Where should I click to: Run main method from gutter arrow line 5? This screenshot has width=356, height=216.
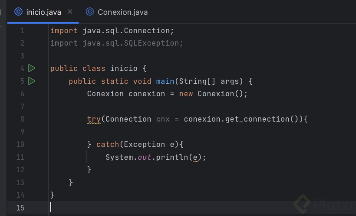point(32,81)
